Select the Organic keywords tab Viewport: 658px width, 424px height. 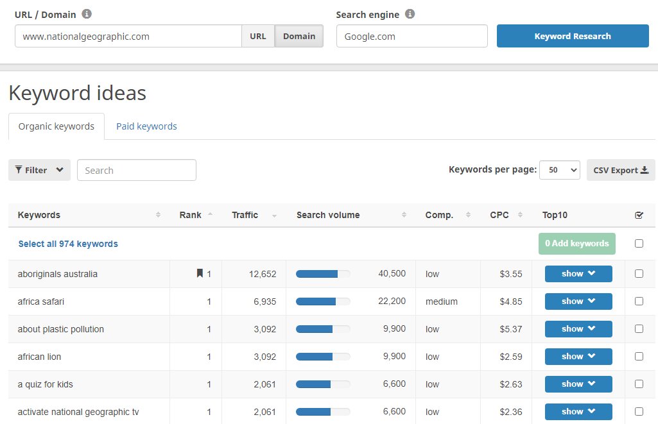tap(56, 126)
